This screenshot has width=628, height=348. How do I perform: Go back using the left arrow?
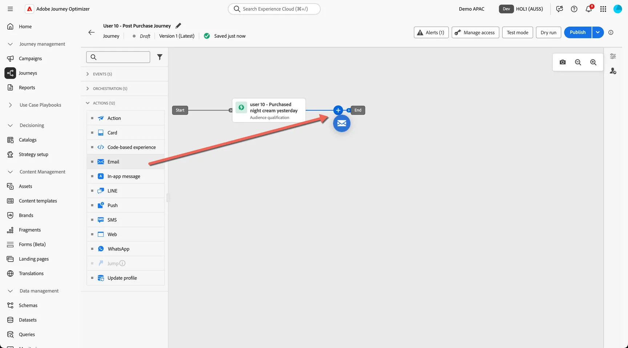91,32
